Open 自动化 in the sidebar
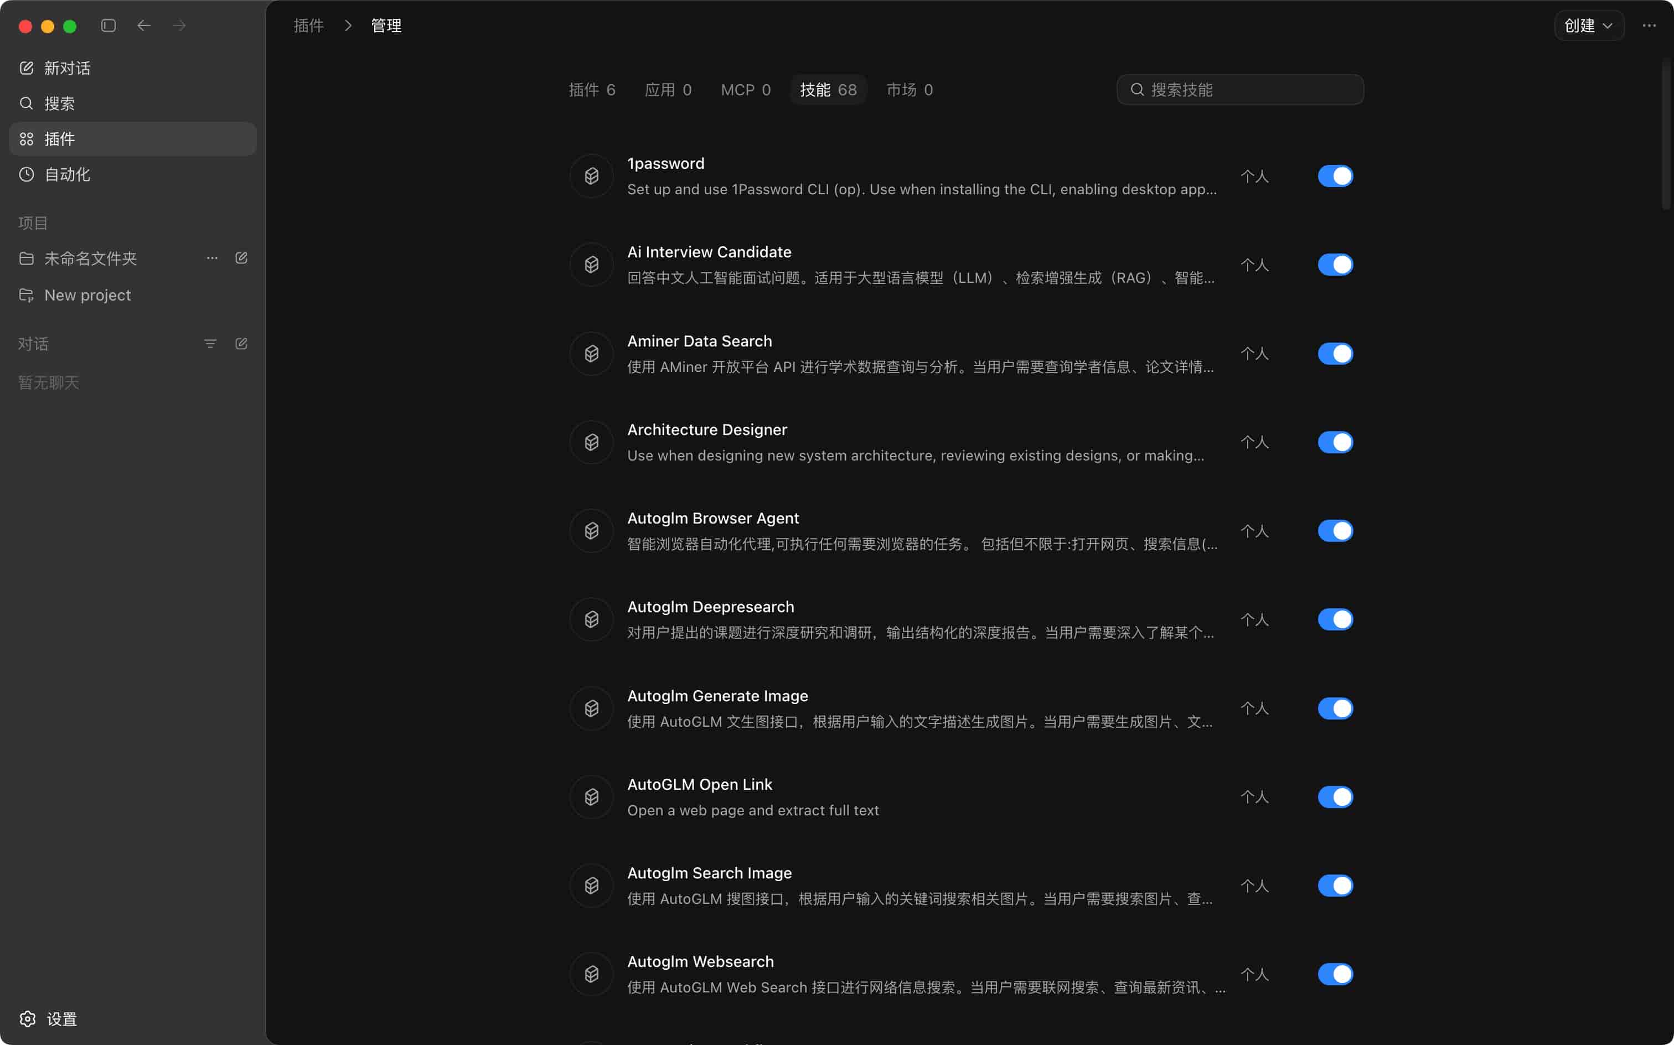The height and width of the screenshot is (1045, 1674). pyautogui.click(x=133, y=174)
